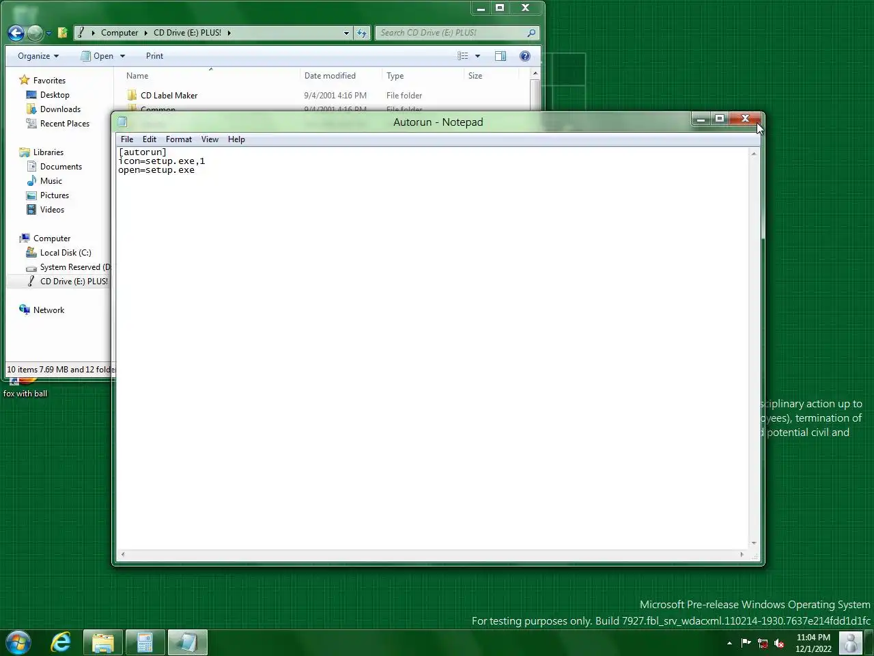
Task: Click the Notepad title bar icon
Action: (123, 122)
